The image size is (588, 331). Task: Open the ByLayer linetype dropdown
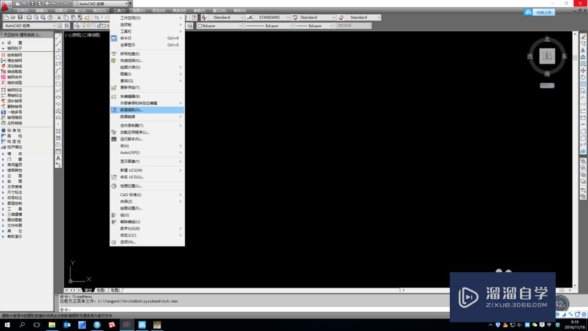tap(269, 26)
